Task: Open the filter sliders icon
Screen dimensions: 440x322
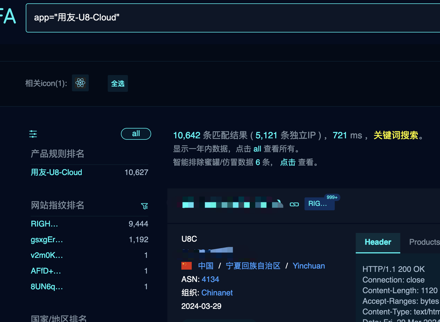Action: pyautogui.click(x=33, y=134)
